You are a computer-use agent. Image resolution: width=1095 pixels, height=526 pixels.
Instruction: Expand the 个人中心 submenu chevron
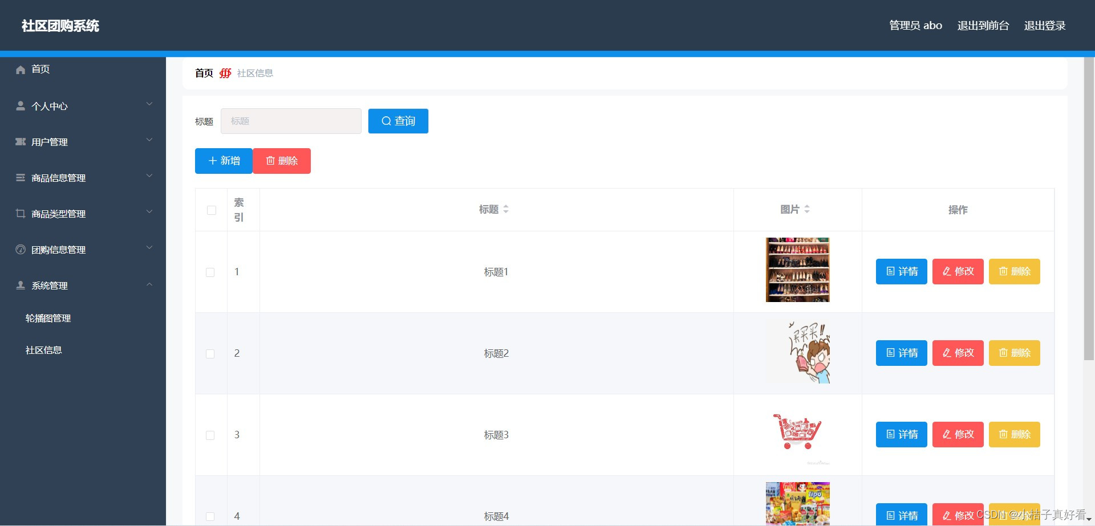point(149,104)
